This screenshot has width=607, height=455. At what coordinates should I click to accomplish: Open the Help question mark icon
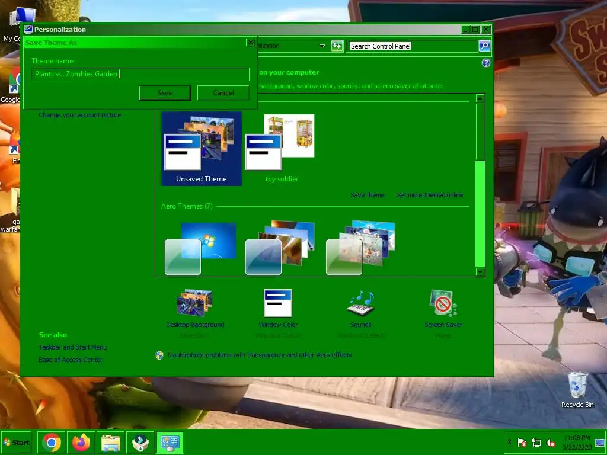point(486,63)
